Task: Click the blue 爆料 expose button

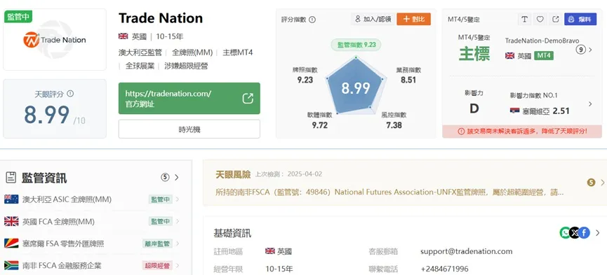Action: 580,20
